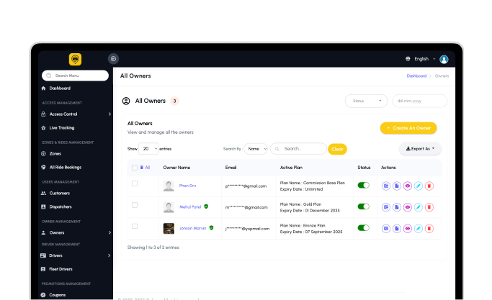
Task: Click the dd-mm-yyyy date filter field
Action: (419, 101)
